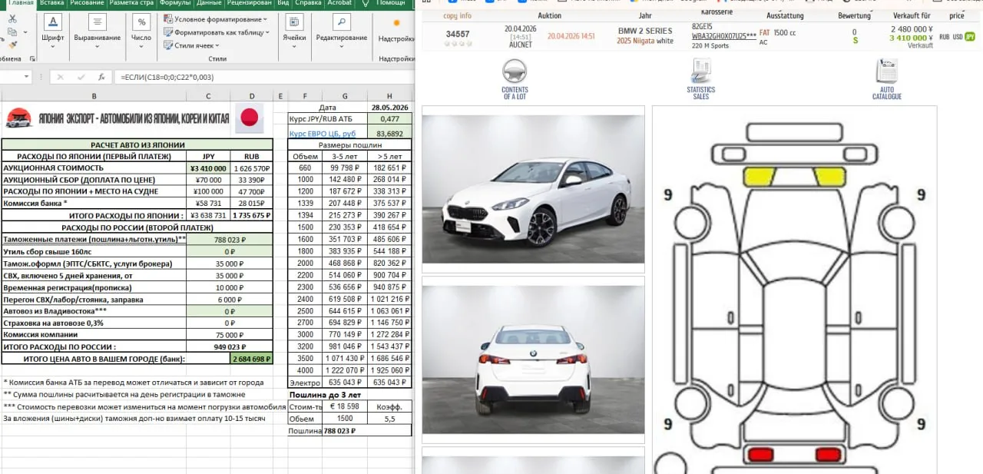Expand the Шрифт group arrow
983x474 pixels.
[53, 45]
